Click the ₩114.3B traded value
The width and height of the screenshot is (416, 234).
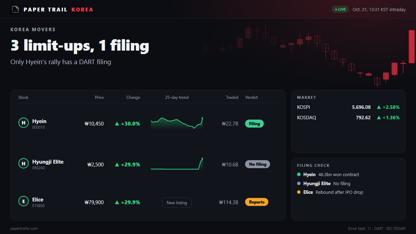229,202
